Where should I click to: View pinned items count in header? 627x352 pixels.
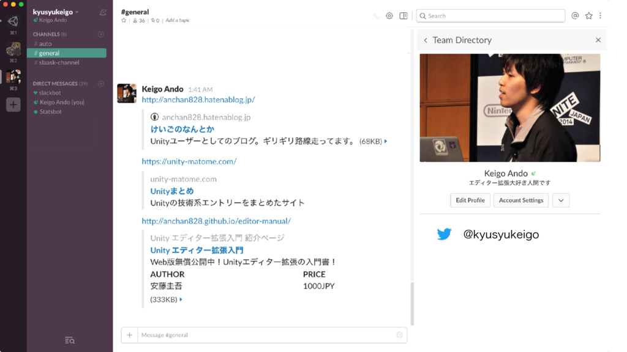(155, 20)
